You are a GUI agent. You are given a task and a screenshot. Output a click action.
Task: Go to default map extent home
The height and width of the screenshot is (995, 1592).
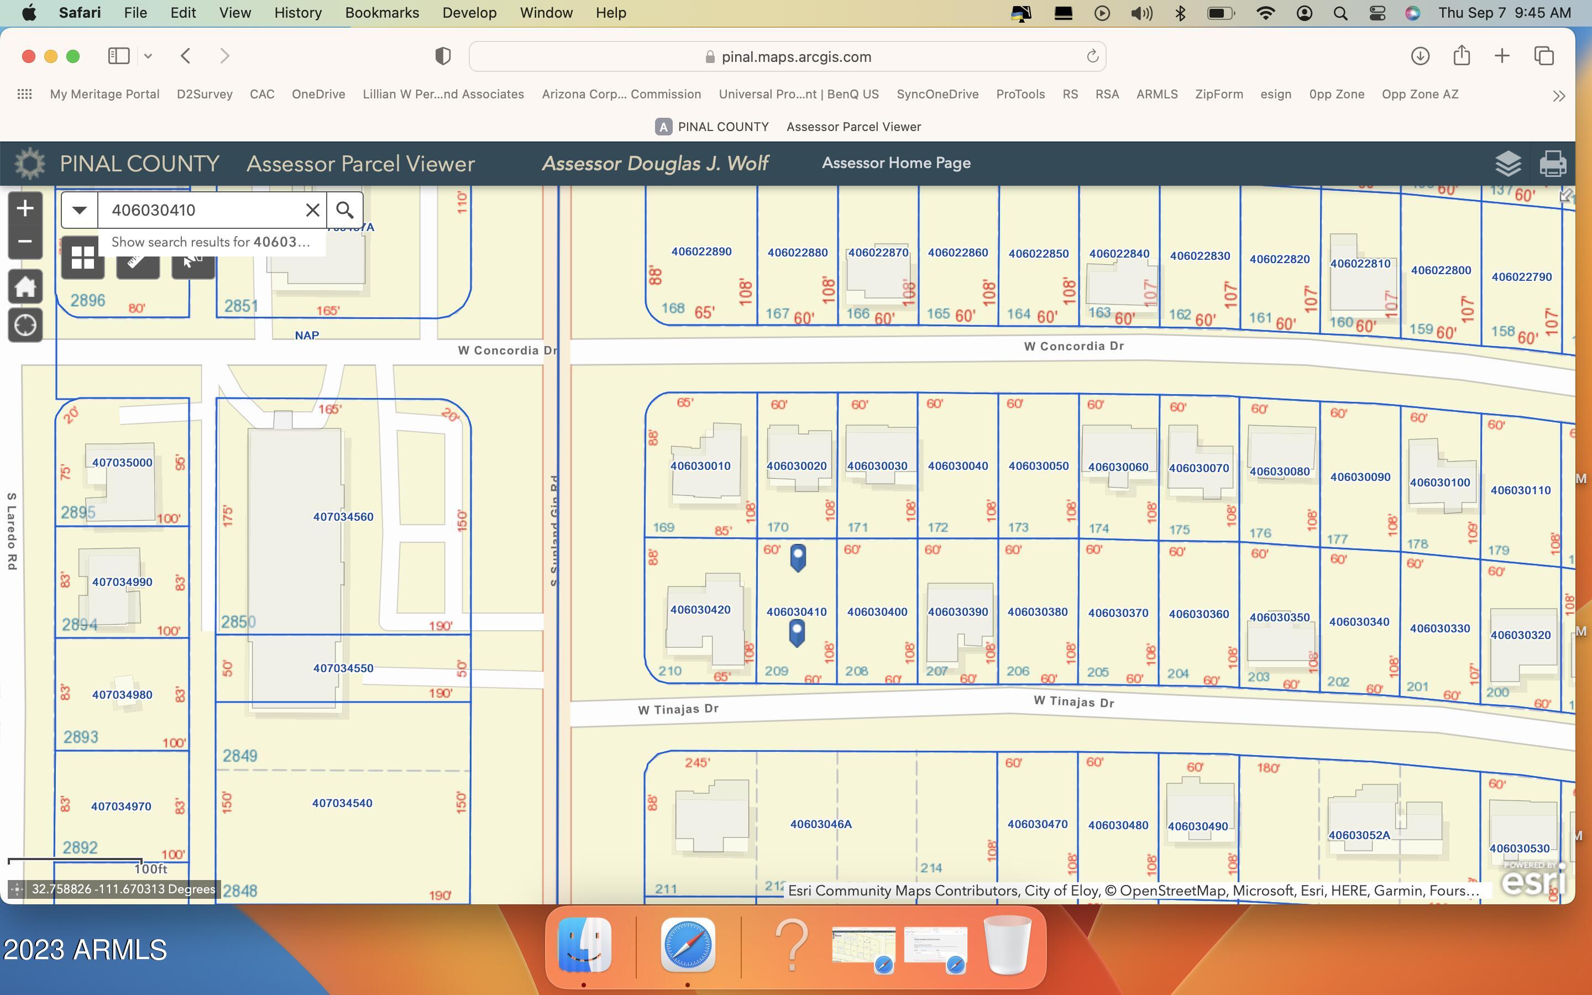click(x=25, y=286)
